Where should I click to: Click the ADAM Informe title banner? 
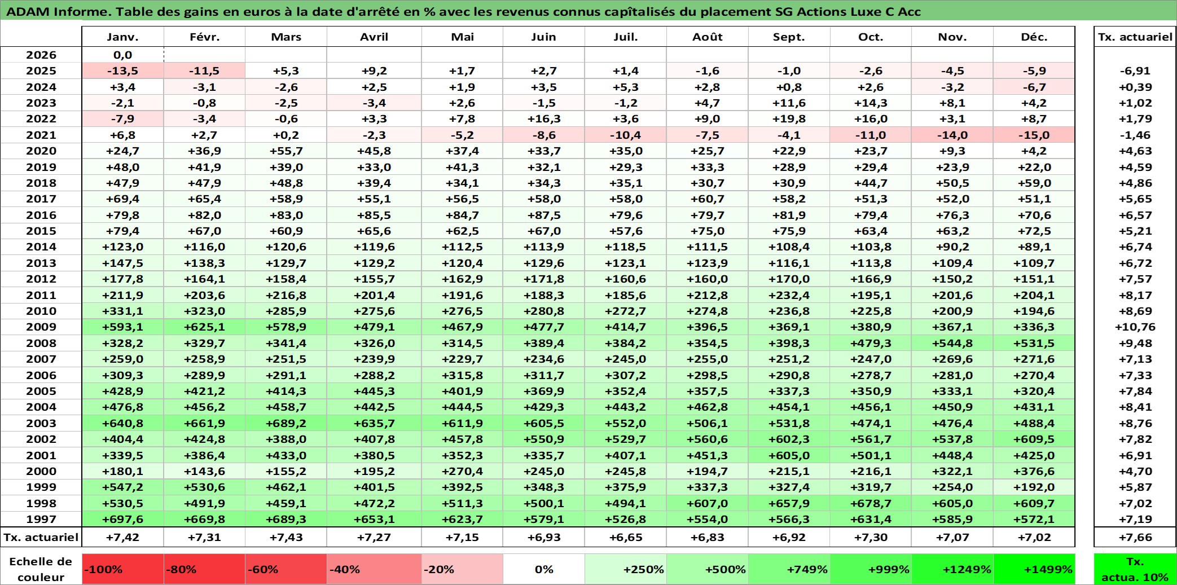pyautogui.click(x=588, y=11)
